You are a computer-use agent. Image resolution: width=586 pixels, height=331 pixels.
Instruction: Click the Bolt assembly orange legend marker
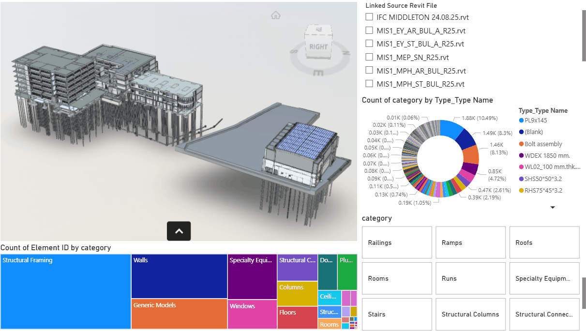(521, 144)
